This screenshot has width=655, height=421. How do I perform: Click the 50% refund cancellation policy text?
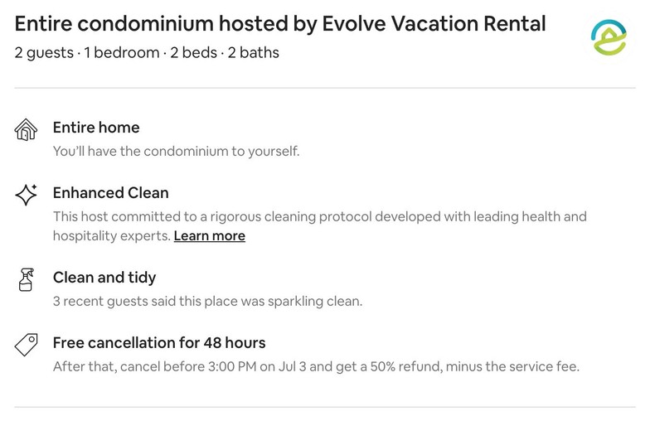coord(316,366)
